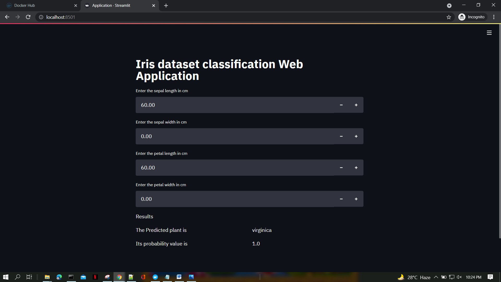Increase the sepal length value
Screen dimensions: 501x282
[356, 105]
